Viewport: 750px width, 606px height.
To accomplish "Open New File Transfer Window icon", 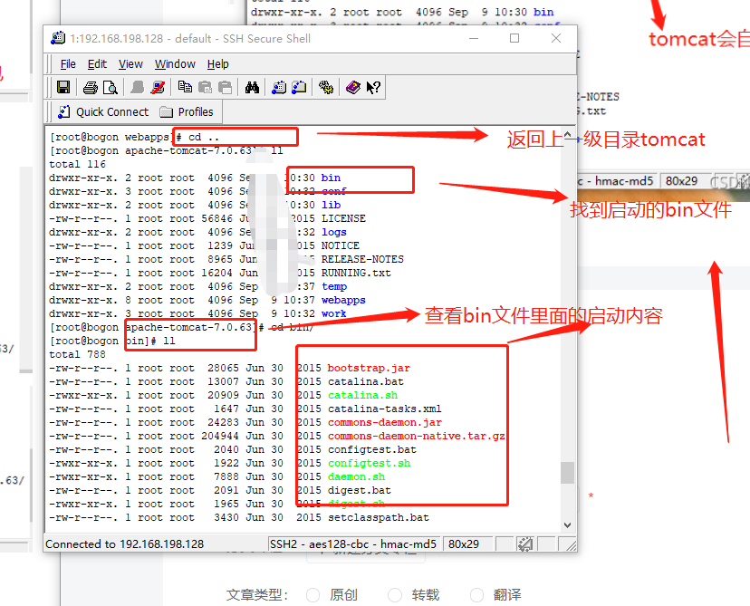I will point(300,88).
